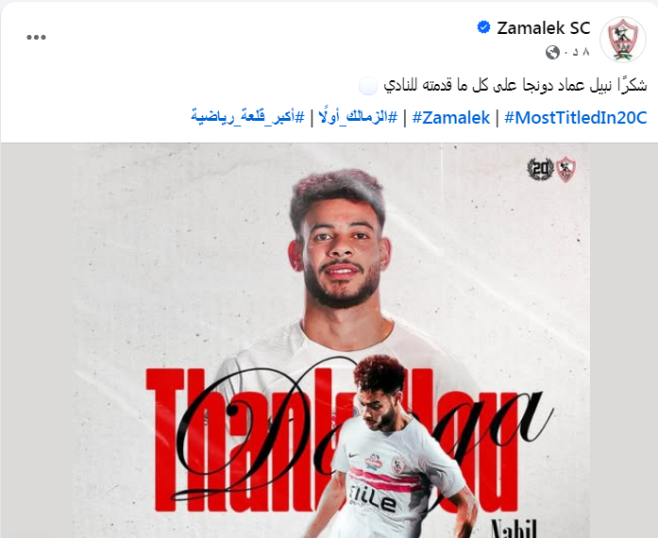Open the Zamalek SC profile picture
Viewport: 658px width, 538px height.
point(623,39)
